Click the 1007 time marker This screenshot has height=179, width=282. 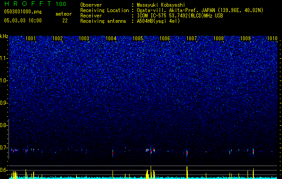click(191, 38)
